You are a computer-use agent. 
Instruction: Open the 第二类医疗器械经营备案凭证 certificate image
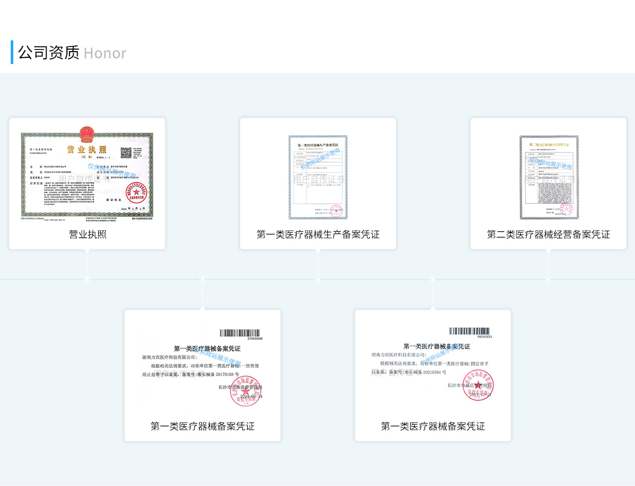tap(549, 177)
